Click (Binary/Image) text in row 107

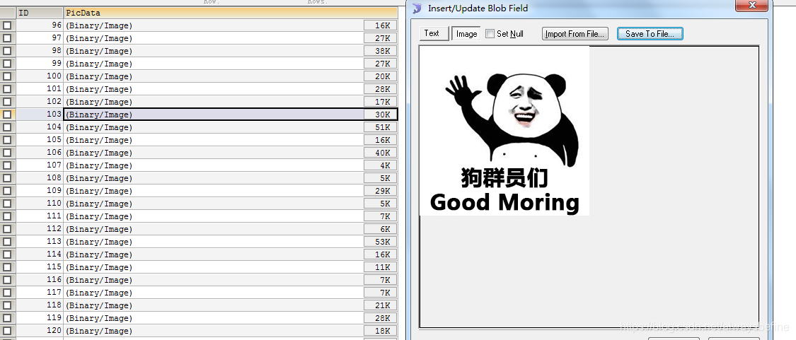click(x=99, y=165)
